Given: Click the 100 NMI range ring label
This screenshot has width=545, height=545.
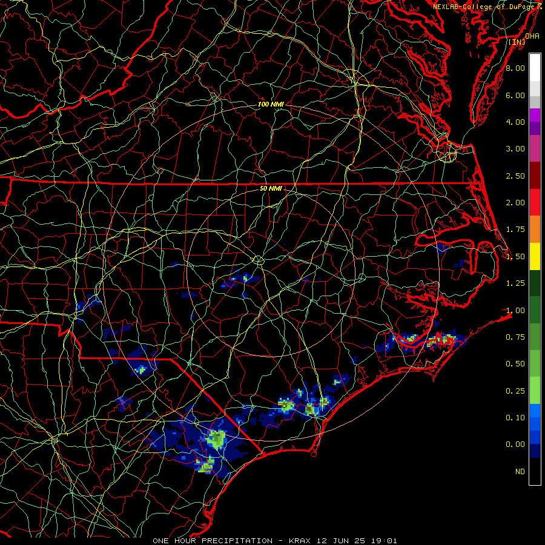Looking at the screenshot, I should 271,104.
